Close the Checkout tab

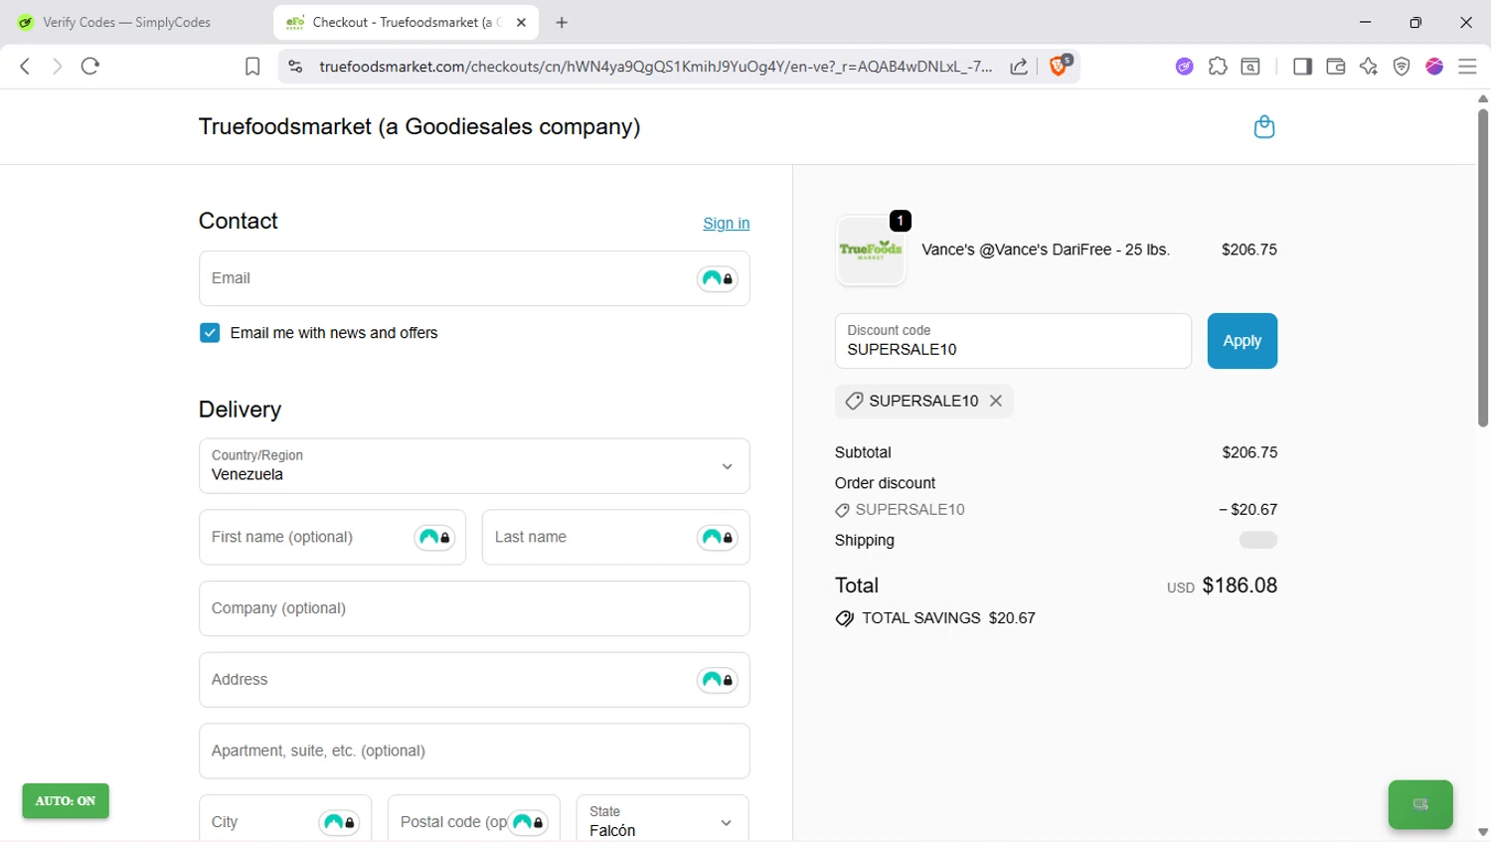click(x=521, y=22)
